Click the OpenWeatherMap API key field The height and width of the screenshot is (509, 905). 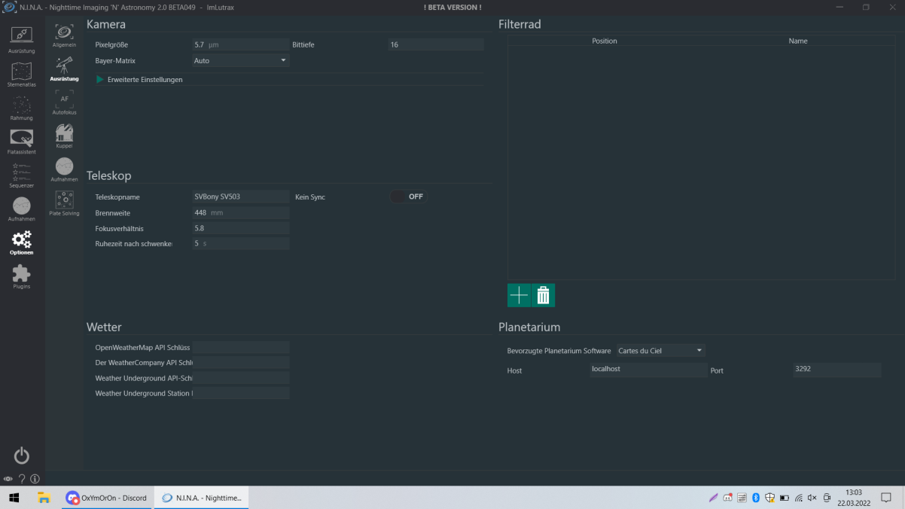pos(241,347)
